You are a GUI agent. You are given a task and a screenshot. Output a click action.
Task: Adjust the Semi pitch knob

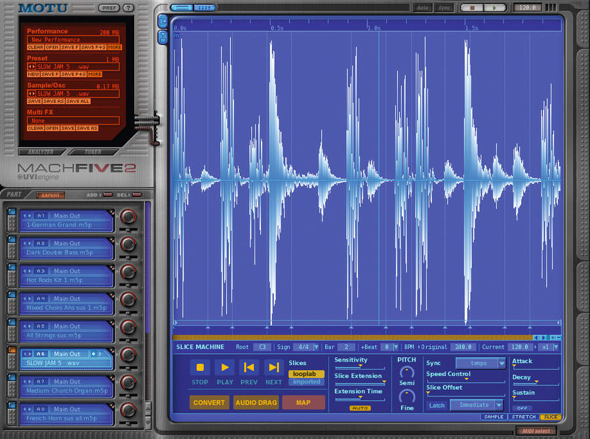click(x=406, y=372)
